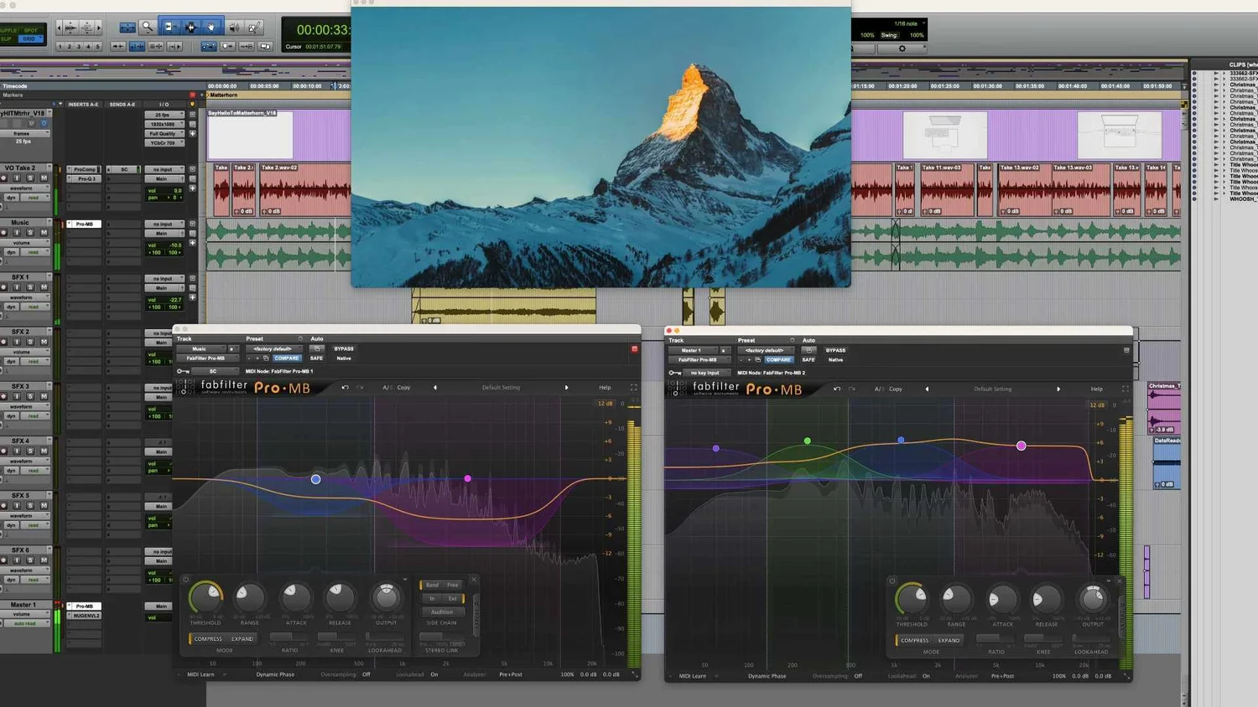1258x707 pixels.
Task: Toggle SAFE mode in the plugin header
Action: (316, 359)
